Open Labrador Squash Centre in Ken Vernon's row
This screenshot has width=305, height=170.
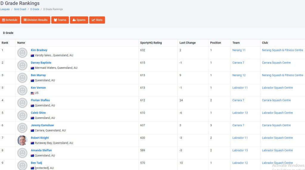tap(277, 88)
